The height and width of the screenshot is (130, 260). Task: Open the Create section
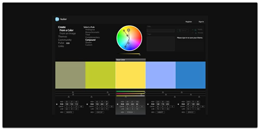click(x=62, y=27)
